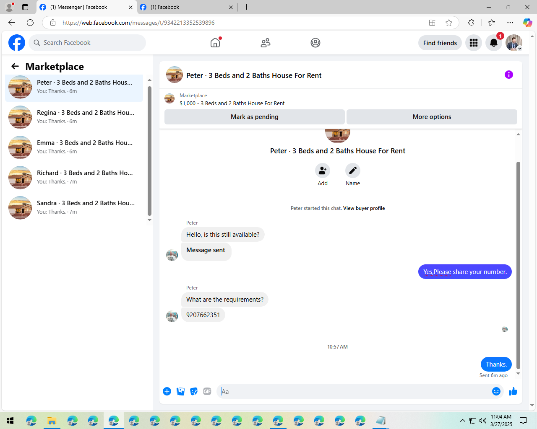This screenshot has height=429, width=537.
Task: Click the Add people icon
Action: (x=323, y=171)
